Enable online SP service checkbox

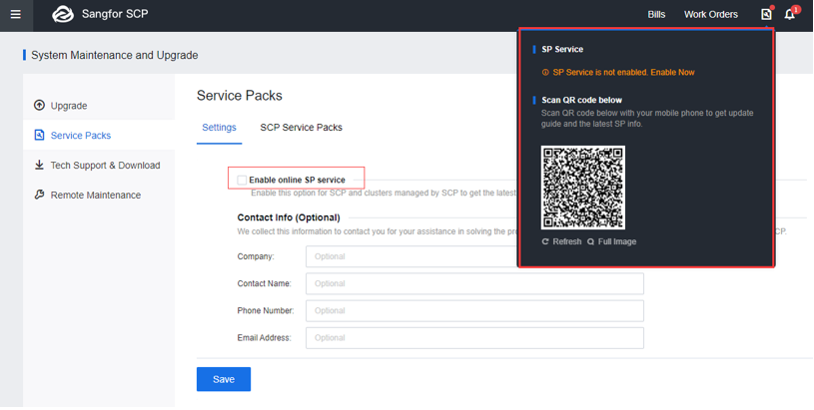(x=242, y=180)
